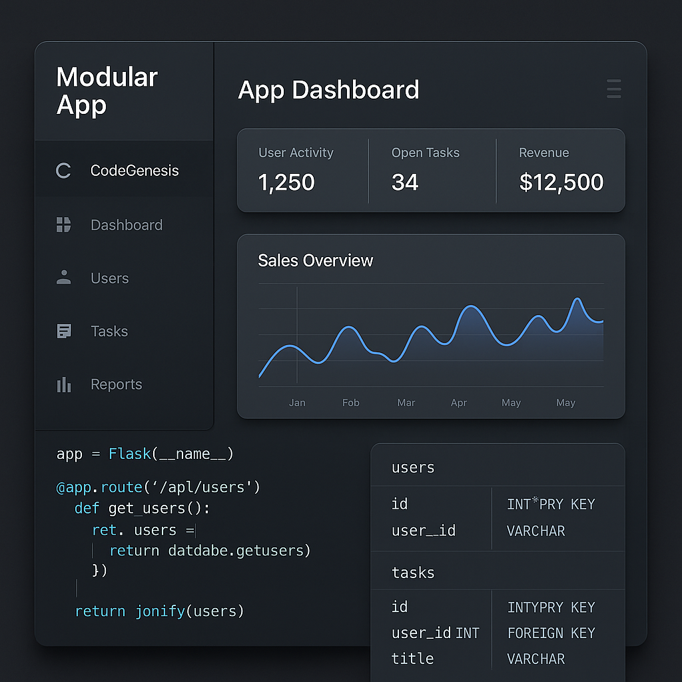The image size is (682, 682).
Task: Click the user_id INT field in tasks
Action: pos(435,633)
